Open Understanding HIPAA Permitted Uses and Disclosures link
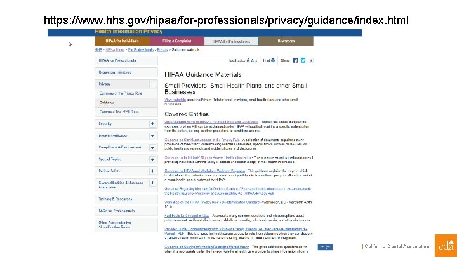 211,122
